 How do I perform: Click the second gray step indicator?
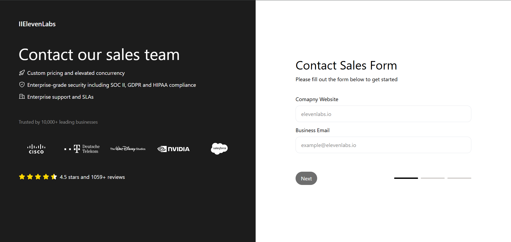pos(432,178)
